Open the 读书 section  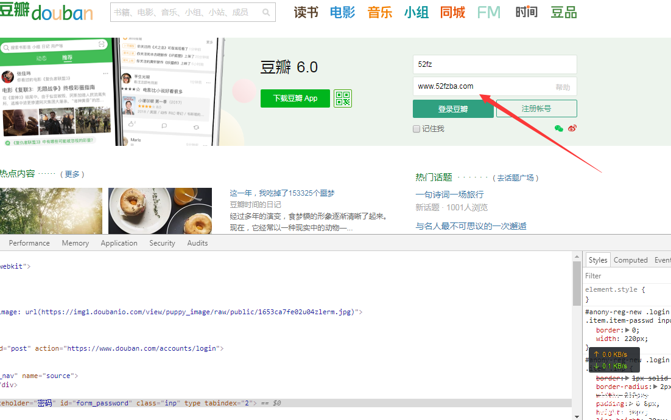[306, 12]
